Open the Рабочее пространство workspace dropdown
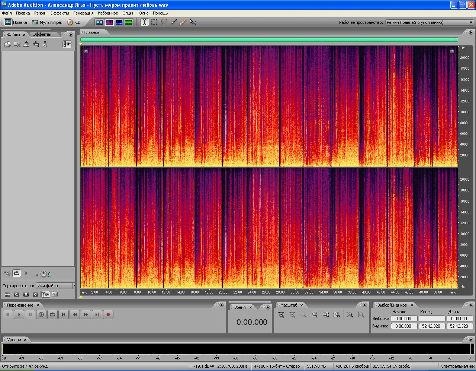Screen dimensions: 476x371 click(x=429, y=22)
